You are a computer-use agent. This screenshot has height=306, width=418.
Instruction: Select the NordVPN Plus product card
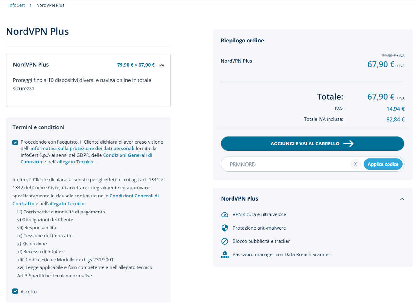pos(88,80)
